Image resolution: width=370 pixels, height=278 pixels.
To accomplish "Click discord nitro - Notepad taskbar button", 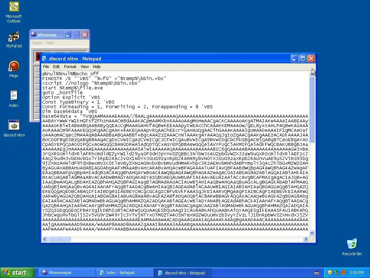I will [182, 273].
